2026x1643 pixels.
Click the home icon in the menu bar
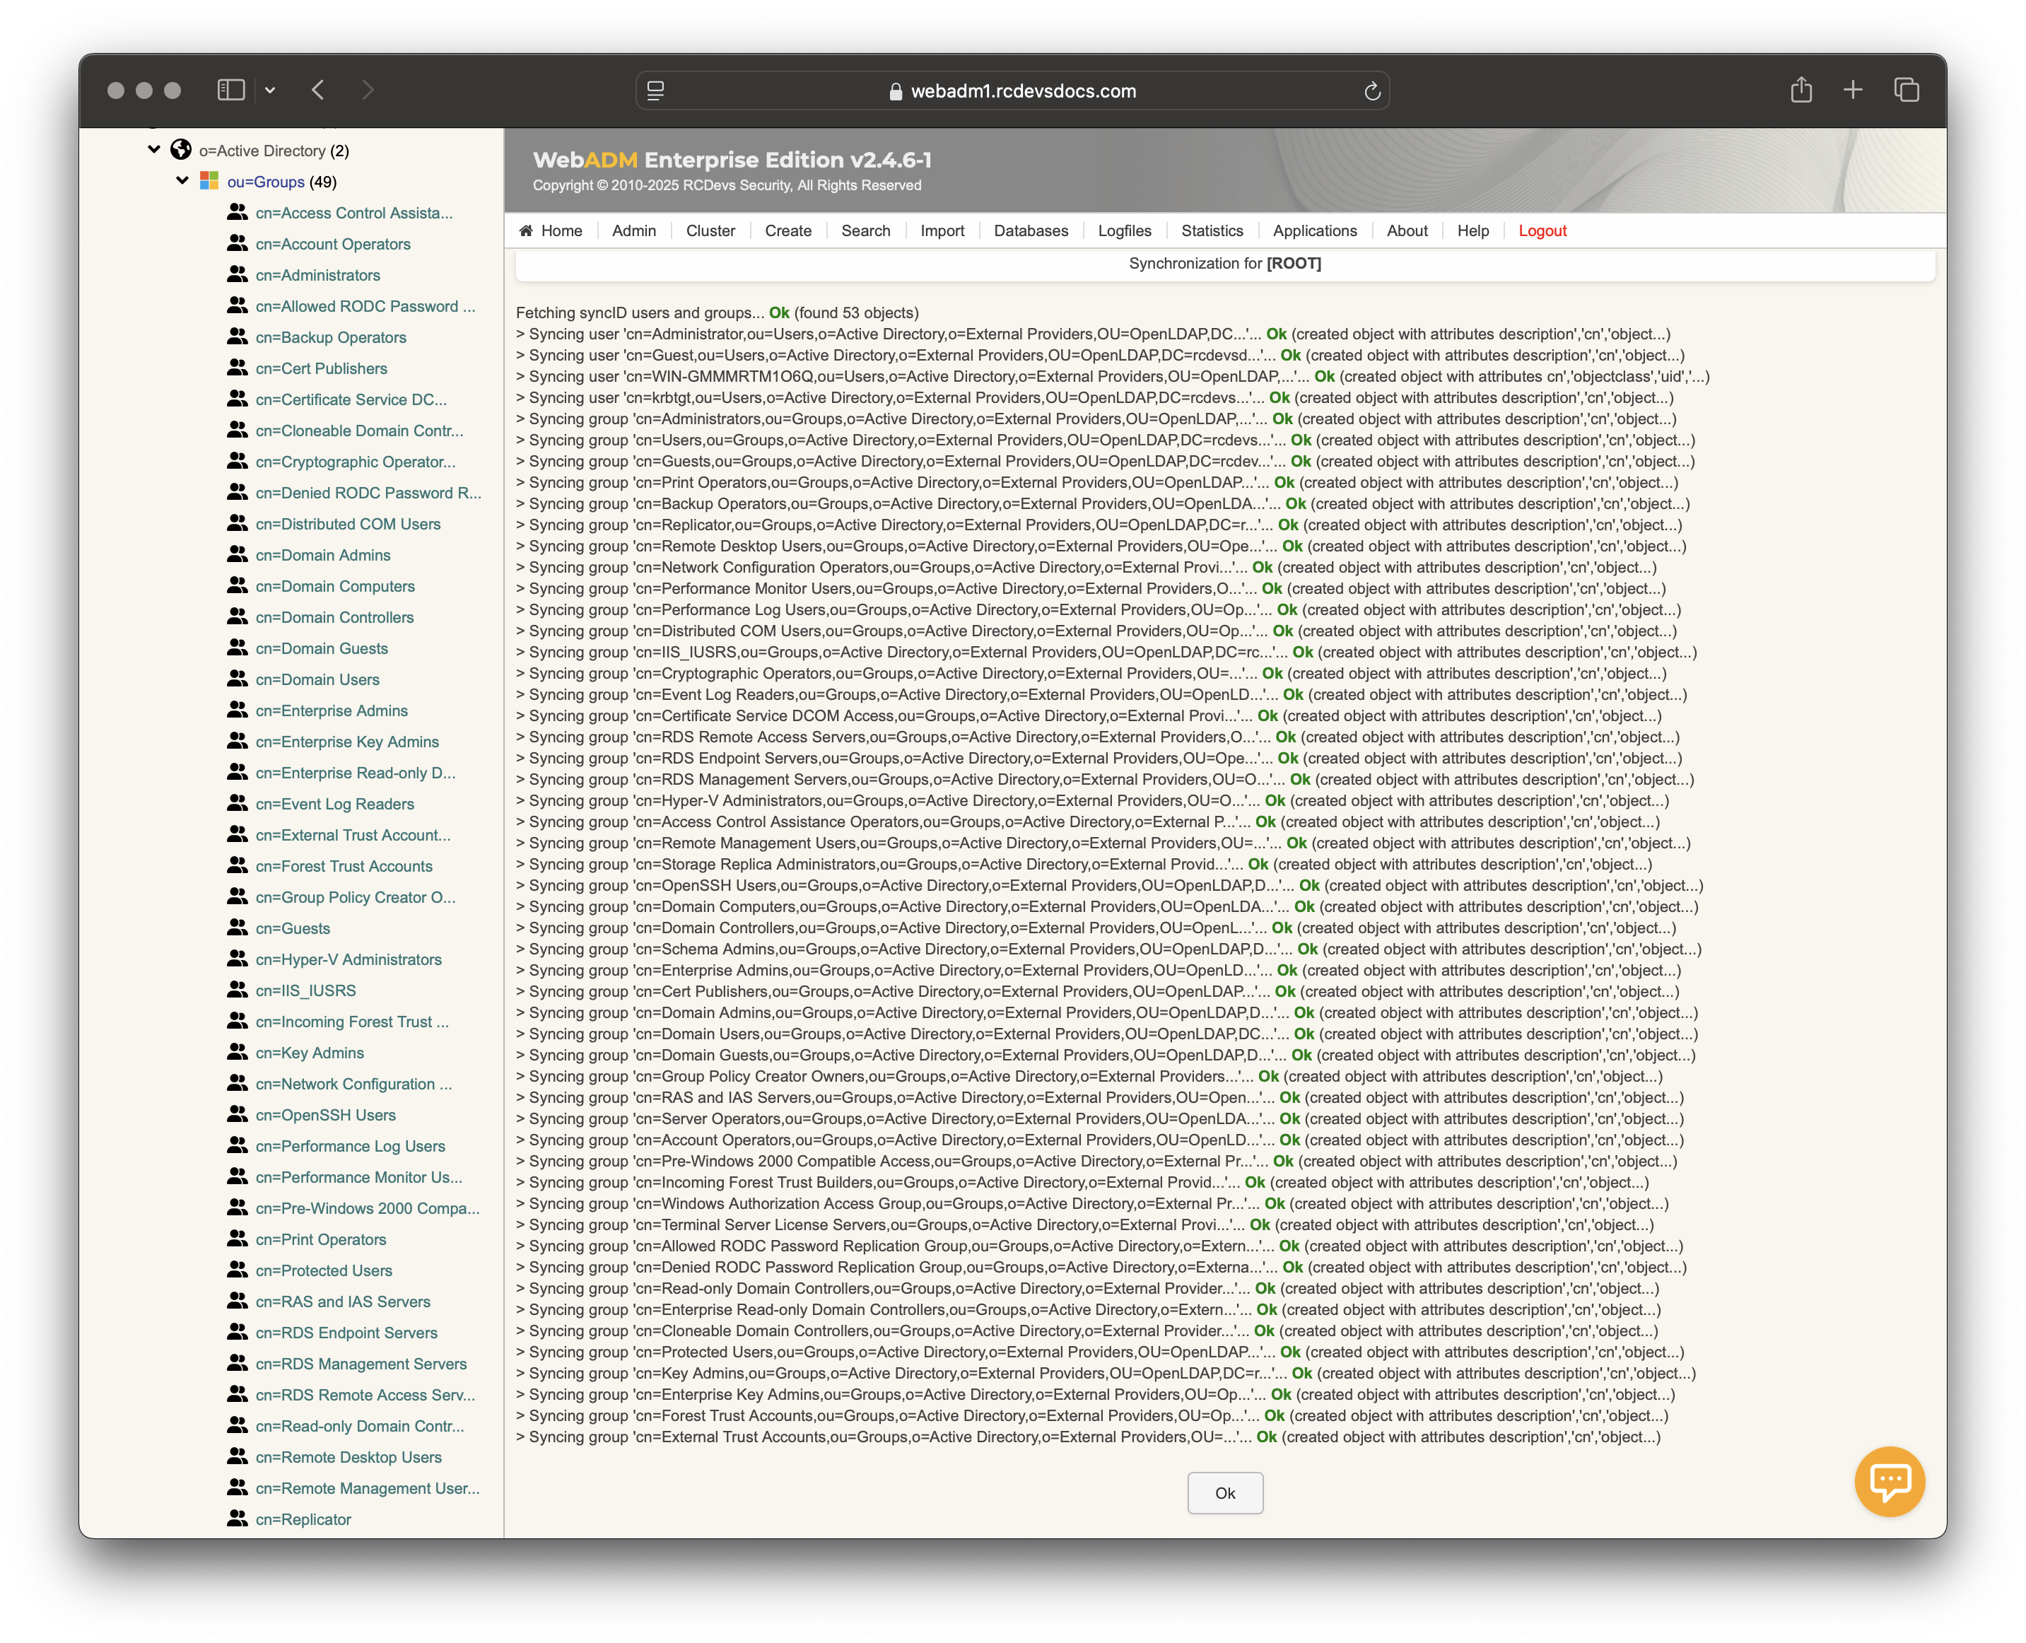[x=526, y=231]
